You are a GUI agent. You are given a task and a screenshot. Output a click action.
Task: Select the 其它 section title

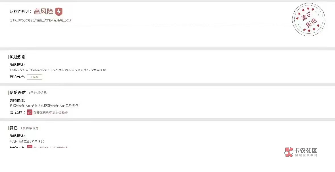(14, 128)
